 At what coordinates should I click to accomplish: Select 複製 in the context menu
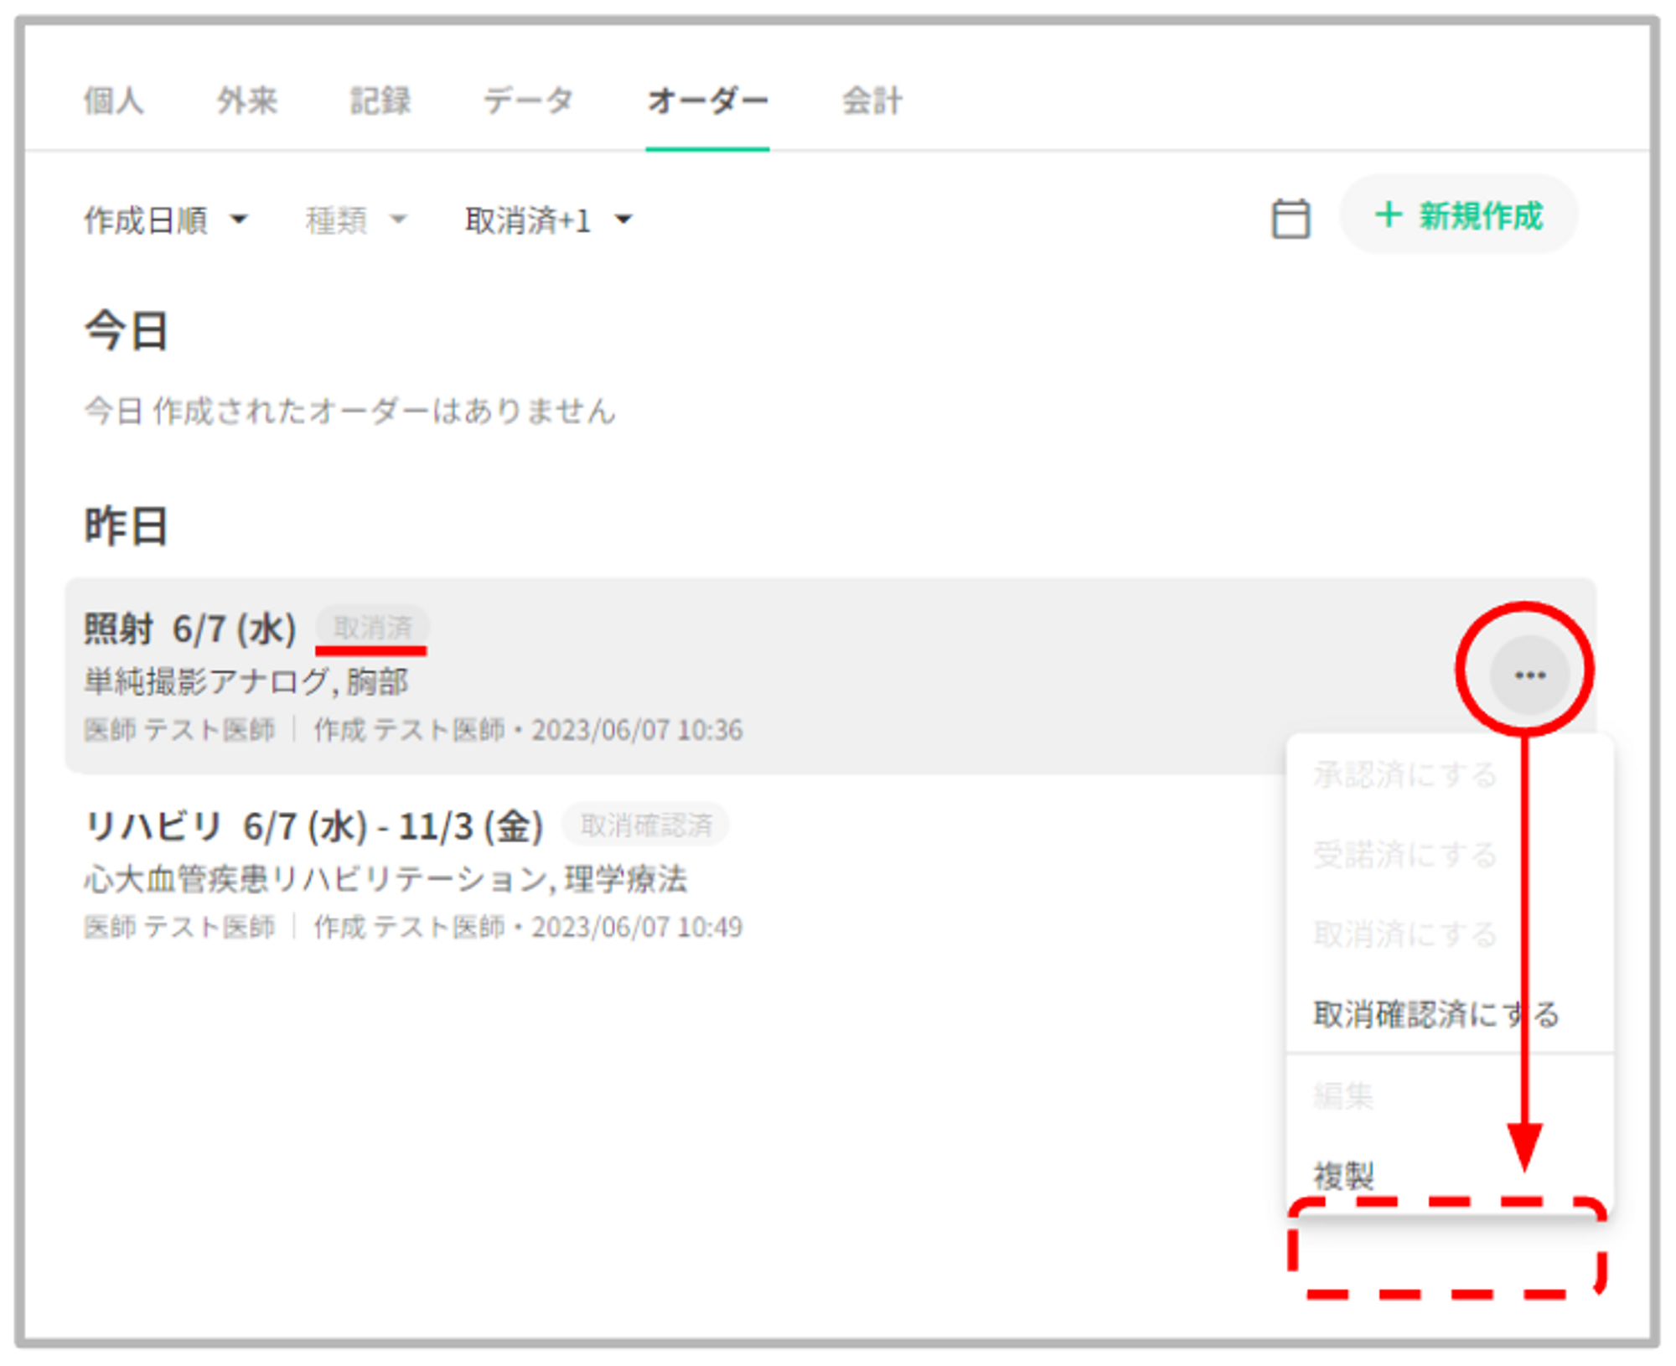click(x=1343, y=1175)
